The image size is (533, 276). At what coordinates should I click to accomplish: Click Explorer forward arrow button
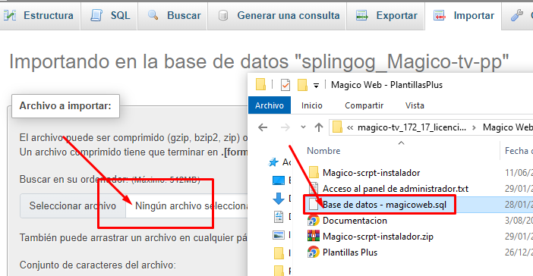pyautogui.click(x=285, y=127)
